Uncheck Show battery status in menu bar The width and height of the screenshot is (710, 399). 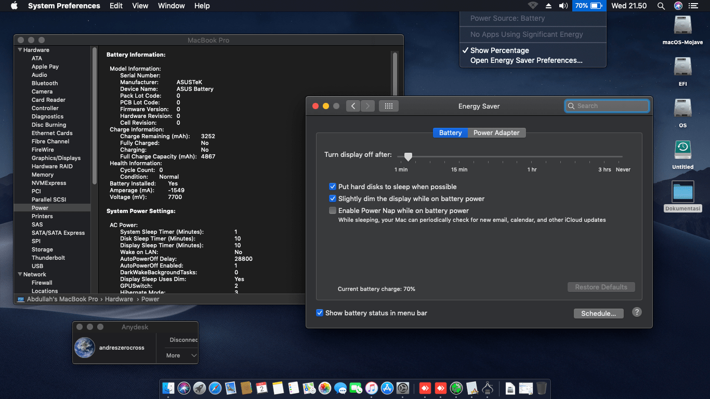[320, 313]
